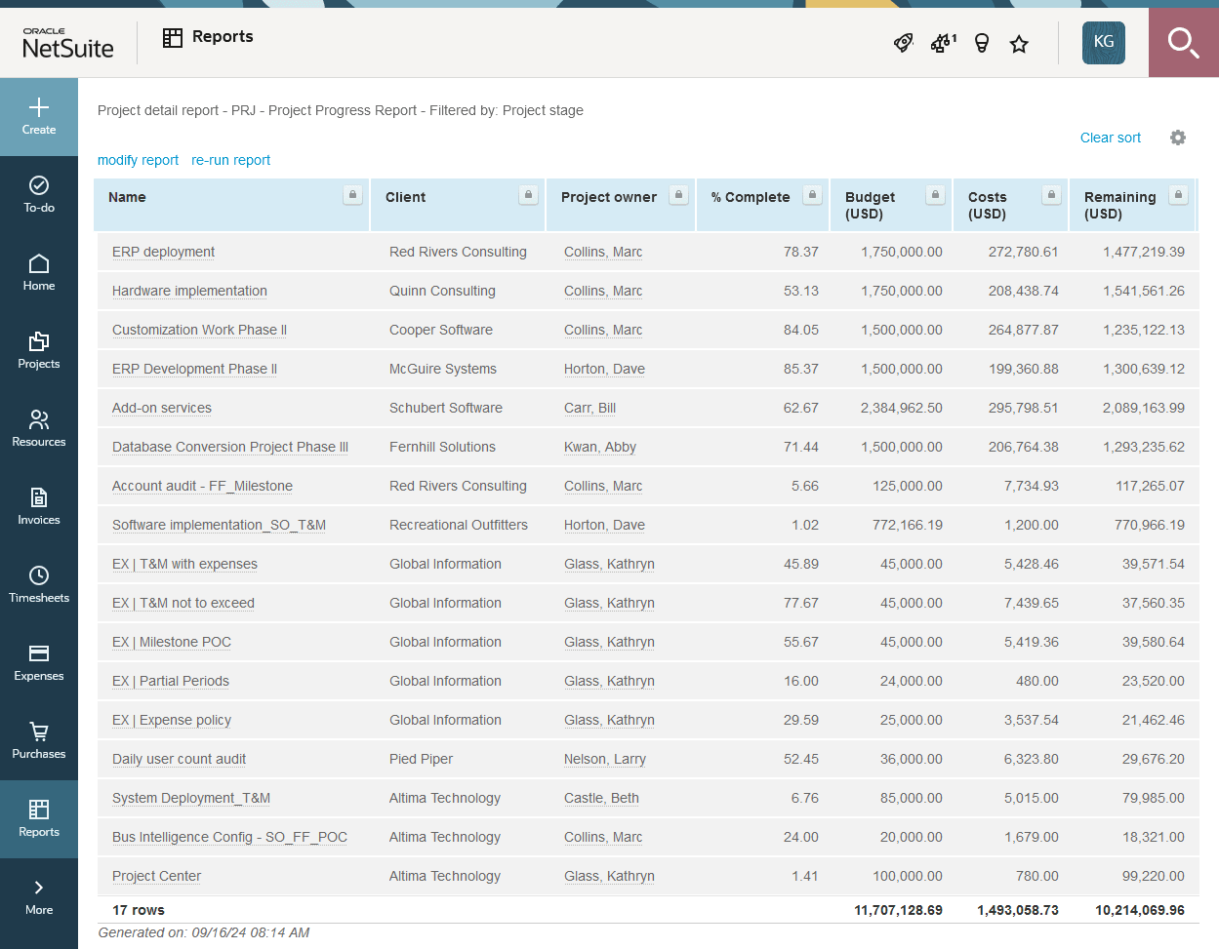Open Daily user count audit project
Screen dimensions: 1219x949
coord(179,759)
